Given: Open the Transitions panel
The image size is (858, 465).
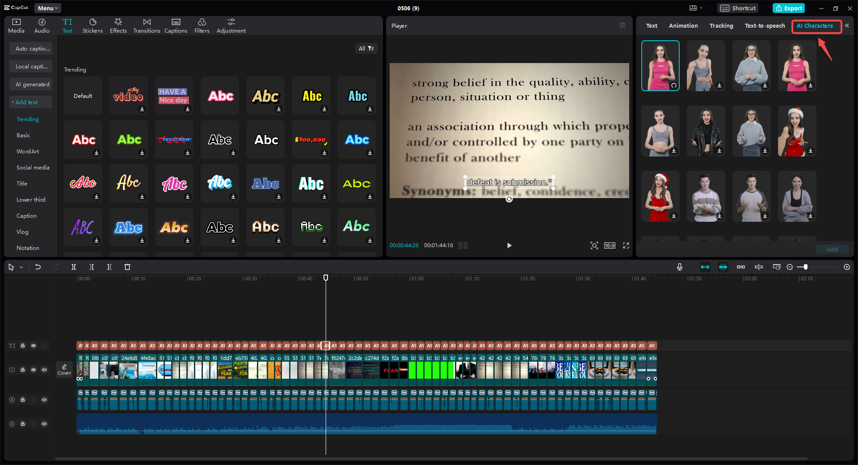Looking at the screenshot, I should click(147, 25).
